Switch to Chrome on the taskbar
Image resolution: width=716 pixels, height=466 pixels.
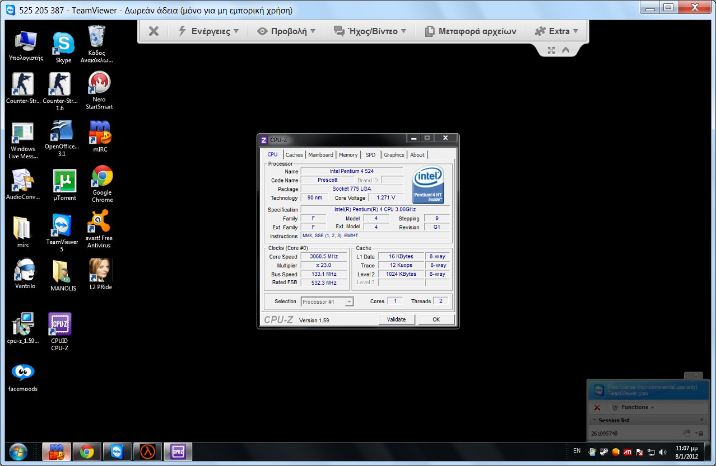(x=87, y=451)
